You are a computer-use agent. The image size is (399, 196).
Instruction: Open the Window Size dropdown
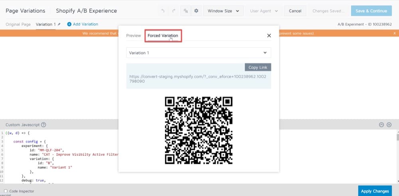click(223, 11)
